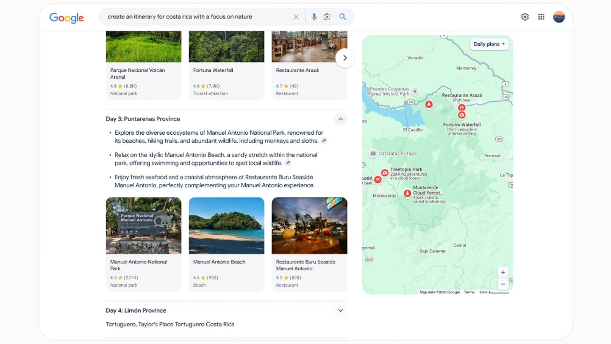Expand the Day 4 Limón Province section
Screen dimensions: 611x344
point(340,311)
